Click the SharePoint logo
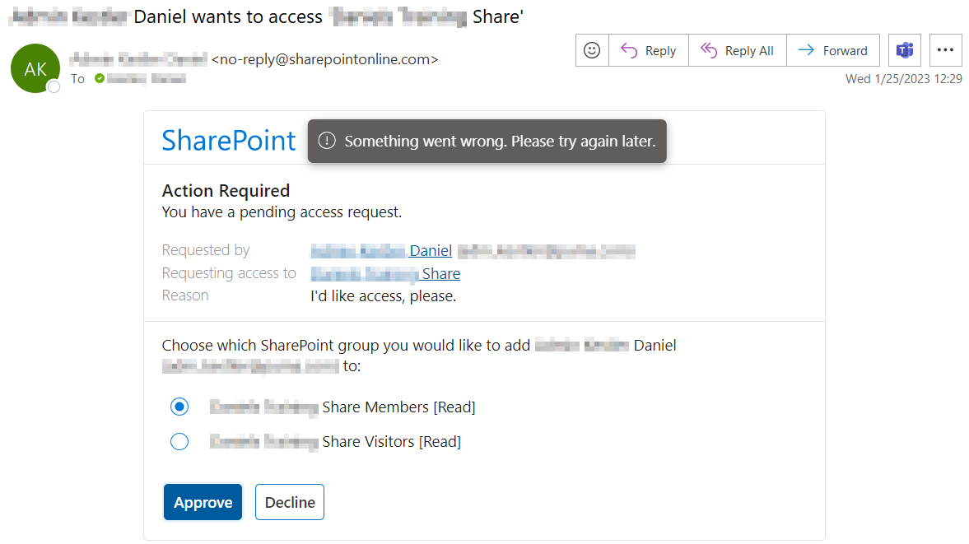This screenshot has height=544, width=969. (x=229, y=140)
